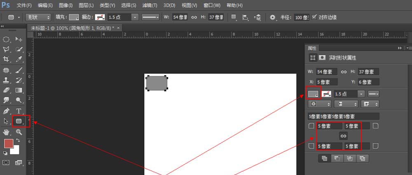Image resolution: width=412 pixels, height=175 pixels.
Task: Choose the Hand tool
Action: 7,132
